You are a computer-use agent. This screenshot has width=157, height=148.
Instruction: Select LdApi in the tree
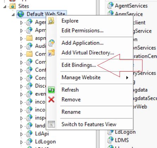[42, 134]
